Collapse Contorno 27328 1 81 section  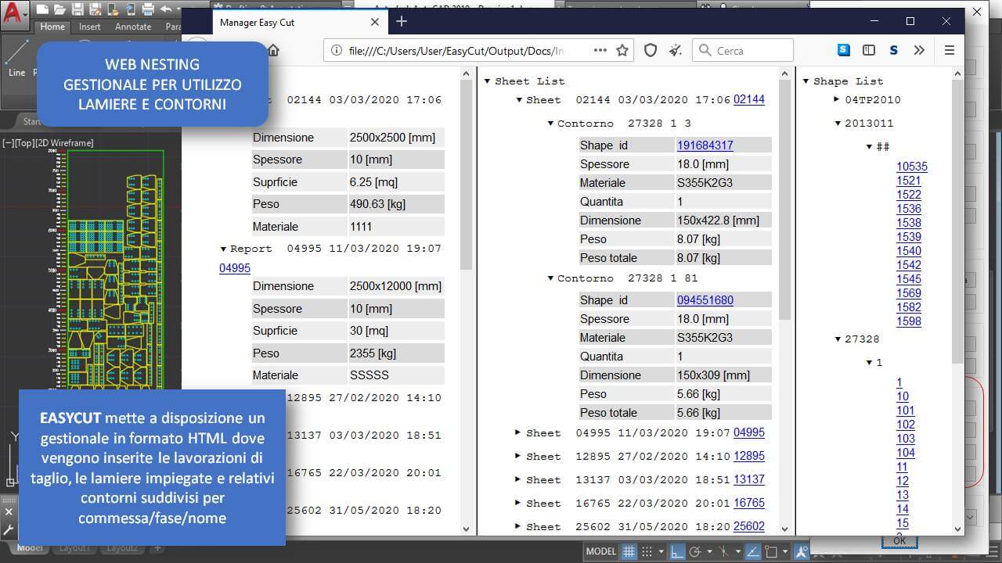(550, 278)
